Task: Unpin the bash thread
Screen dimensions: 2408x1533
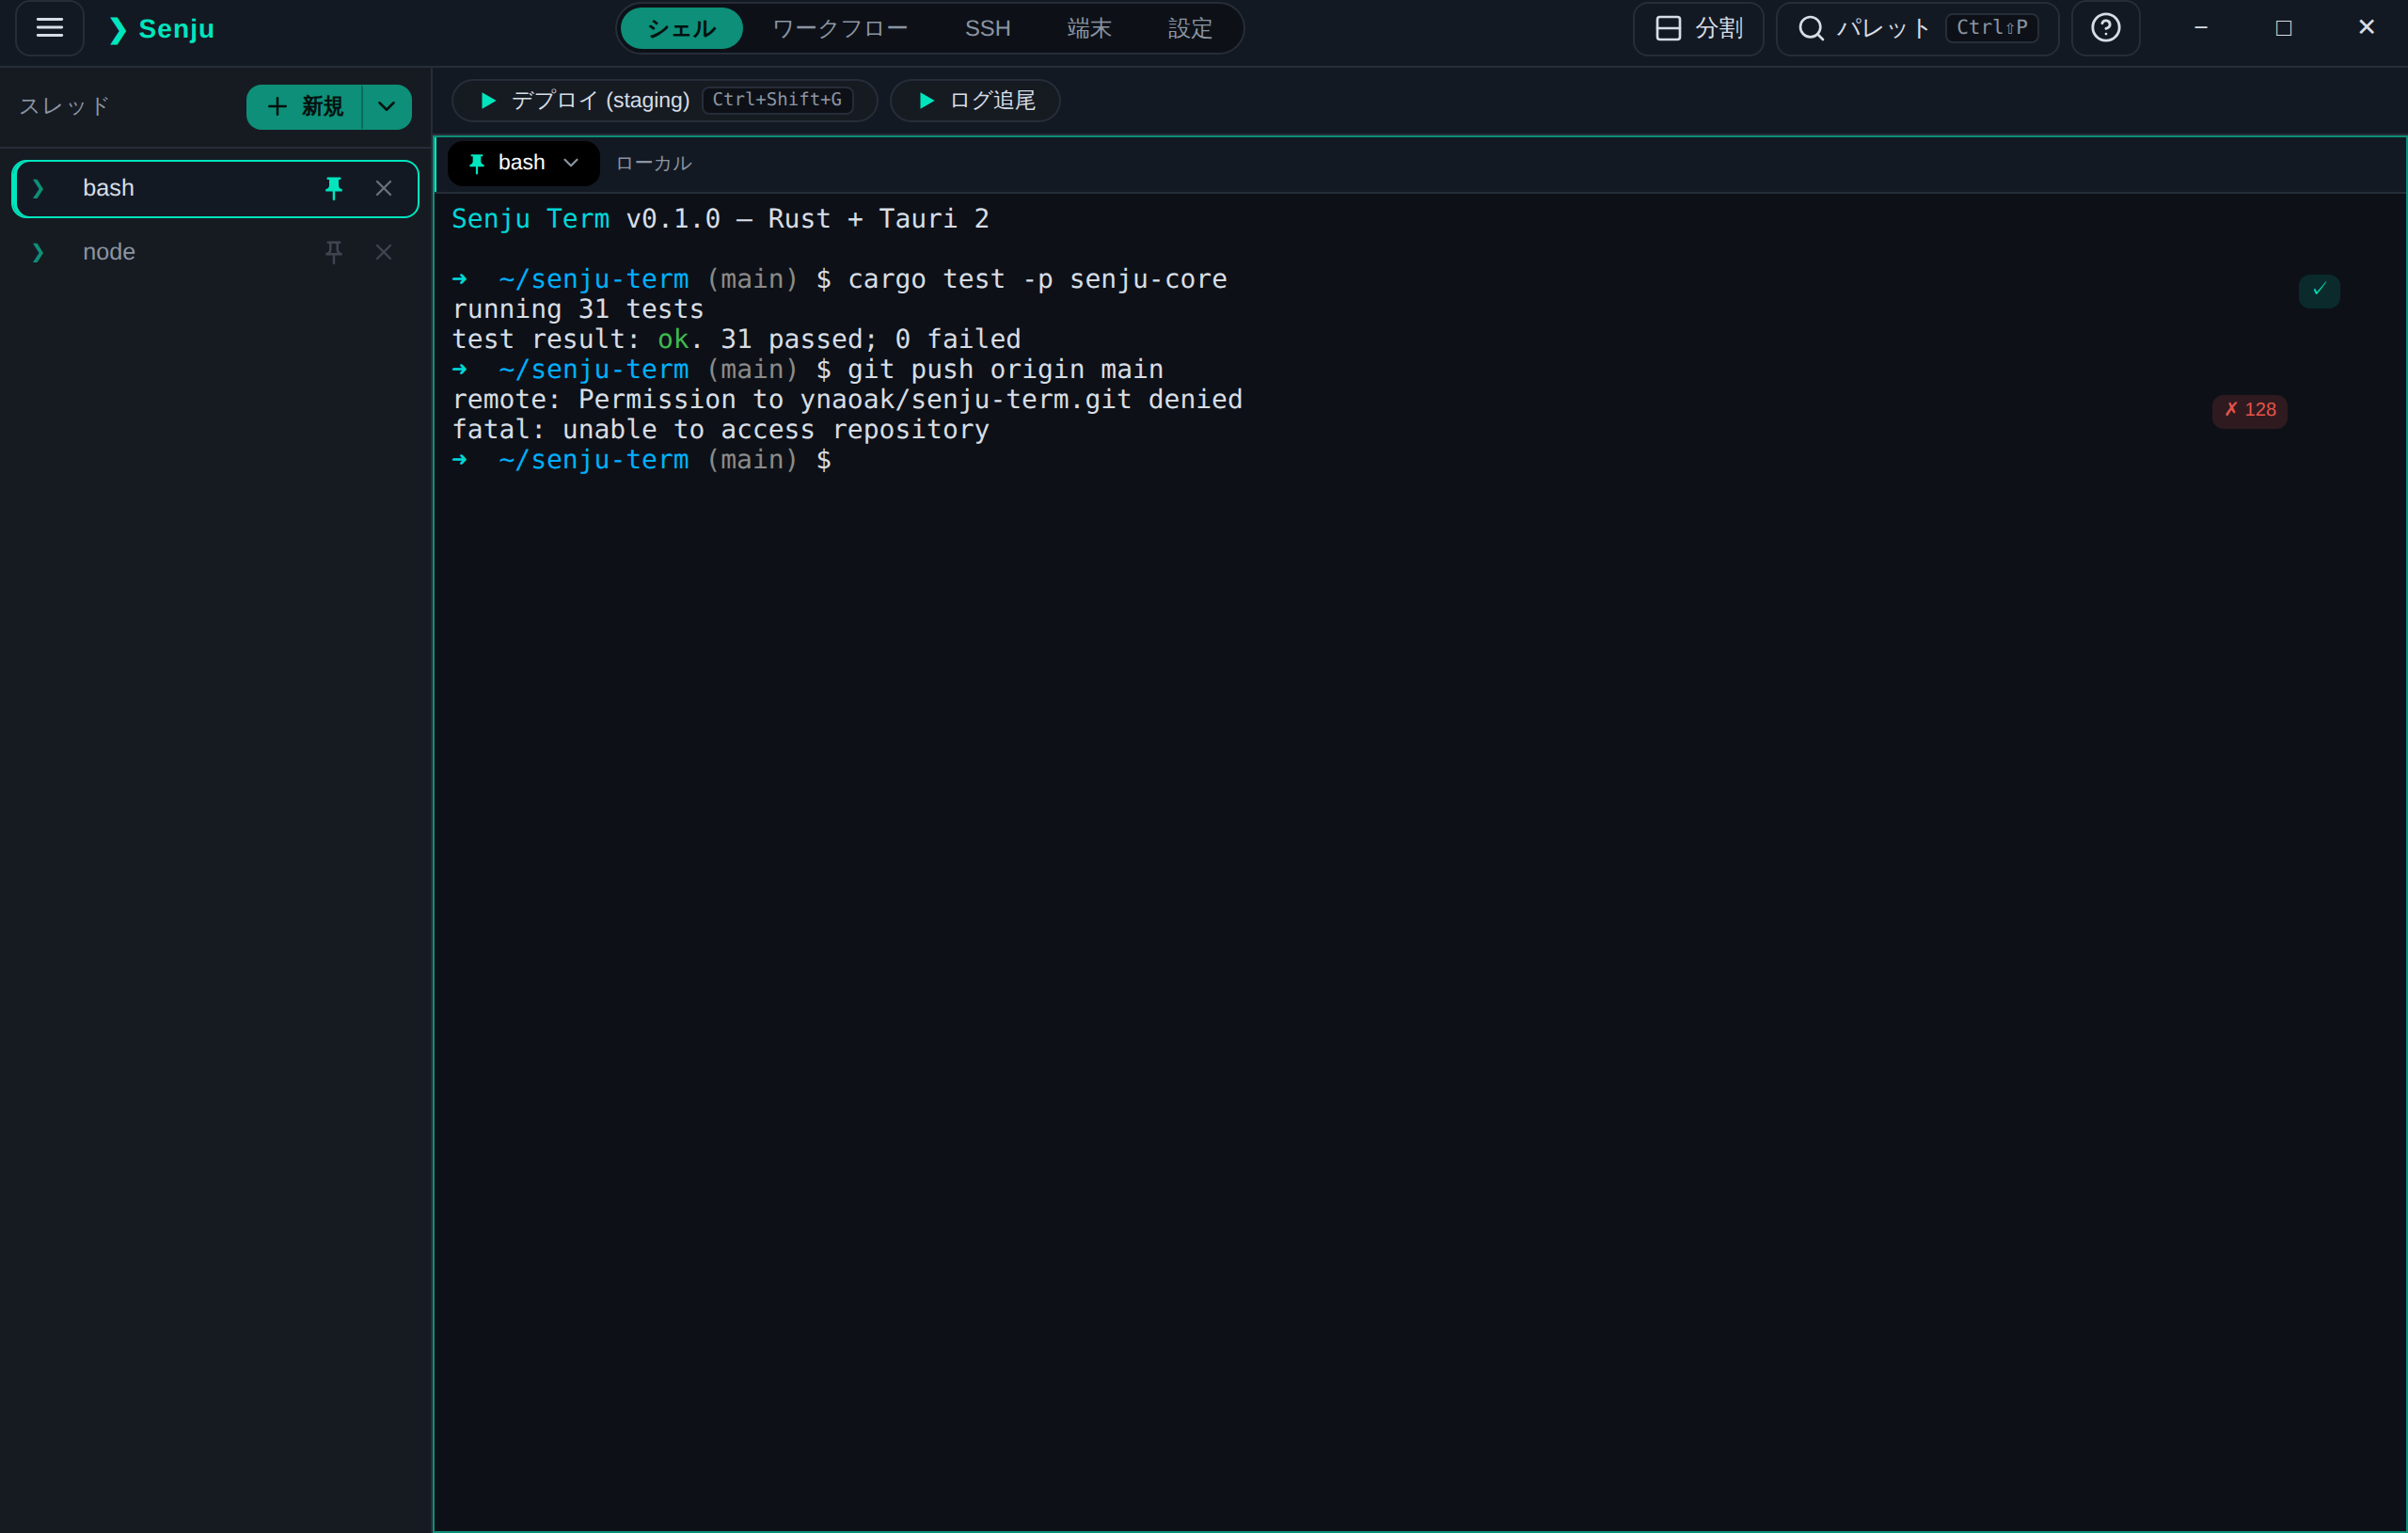Action: [x=334, y=188]
